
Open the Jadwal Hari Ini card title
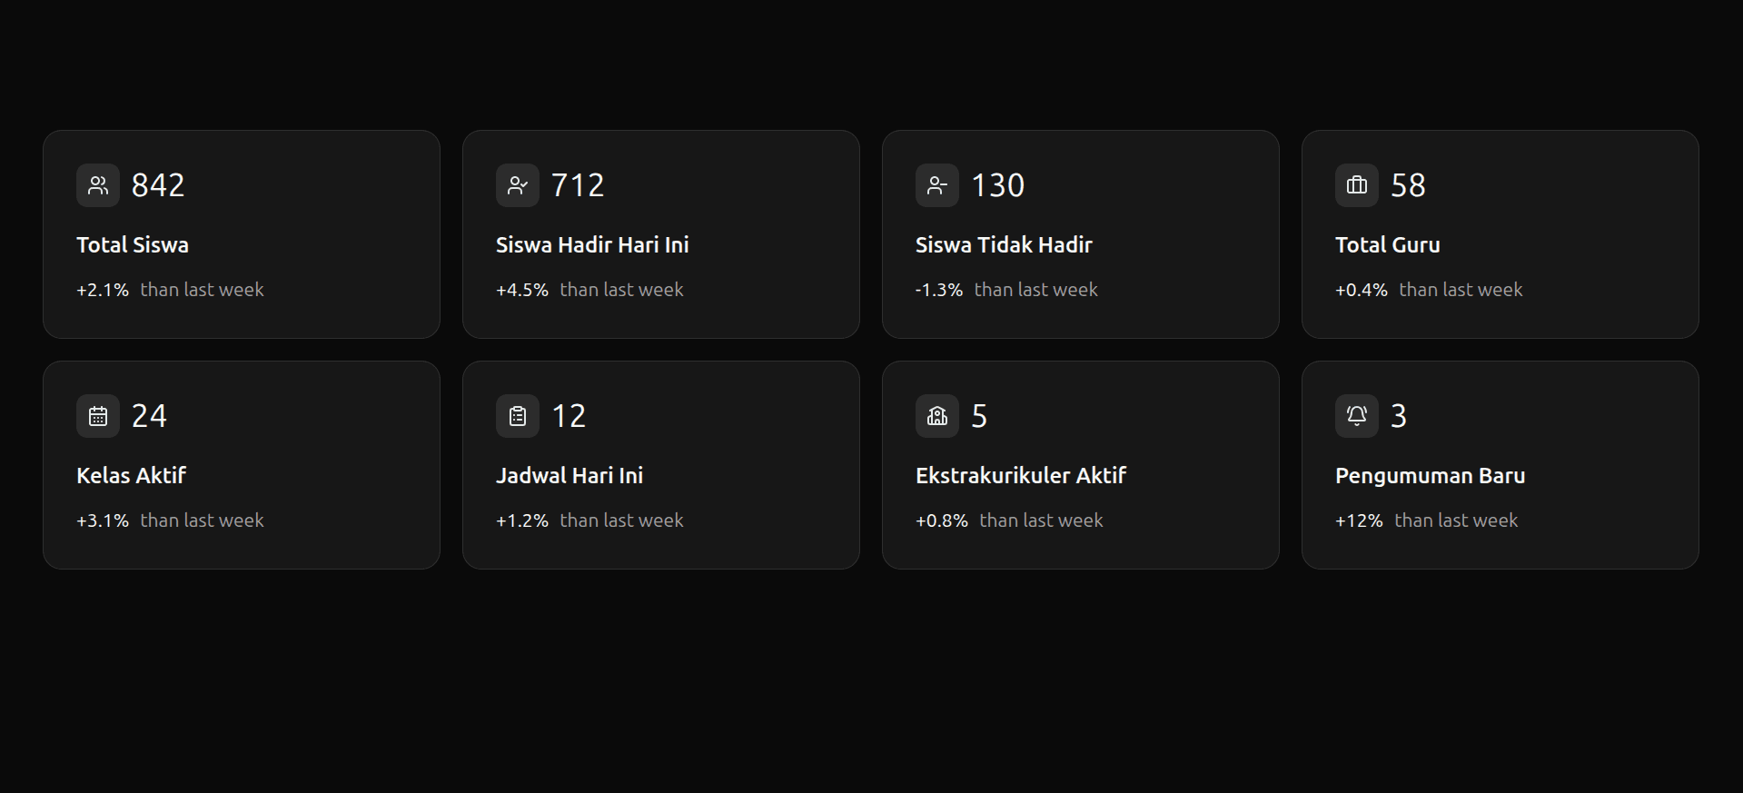[x=569, y=476]
